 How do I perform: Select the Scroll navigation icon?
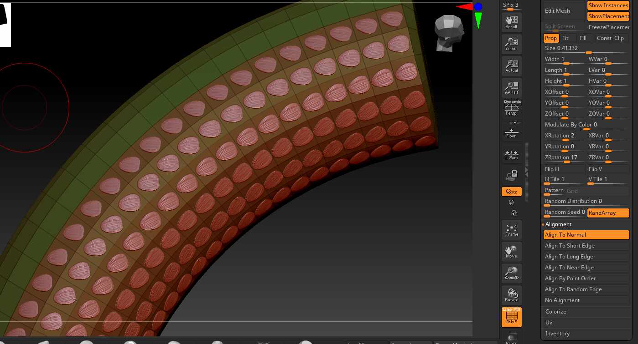(x=511, y=22)
